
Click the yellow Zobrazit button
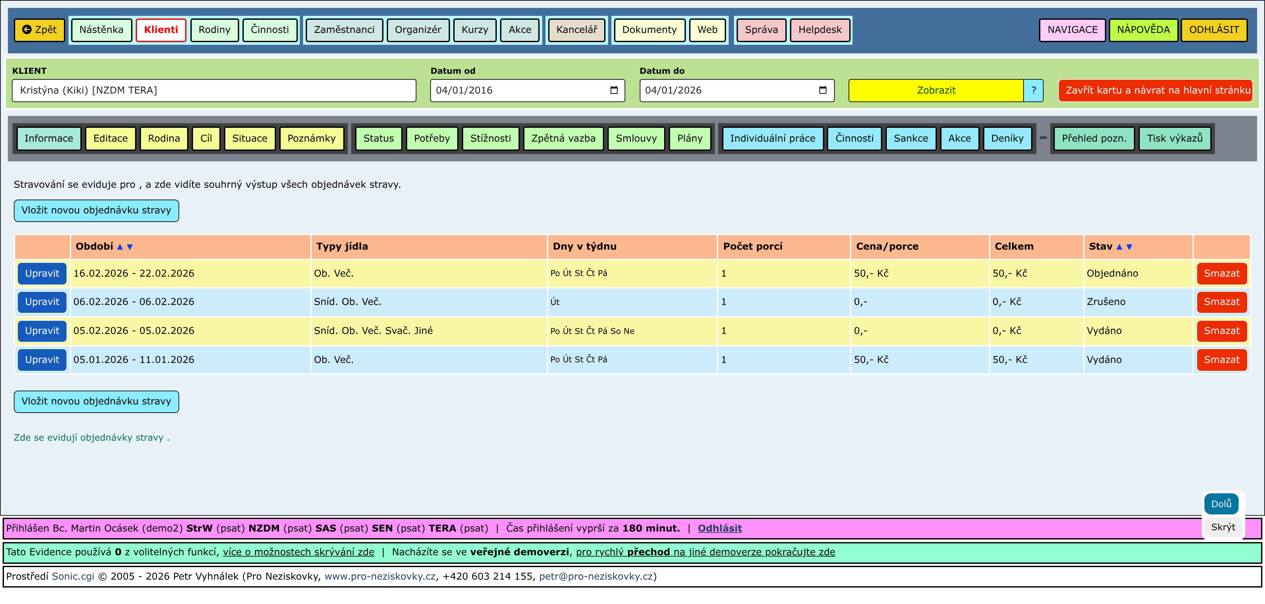tap(936, 90)
